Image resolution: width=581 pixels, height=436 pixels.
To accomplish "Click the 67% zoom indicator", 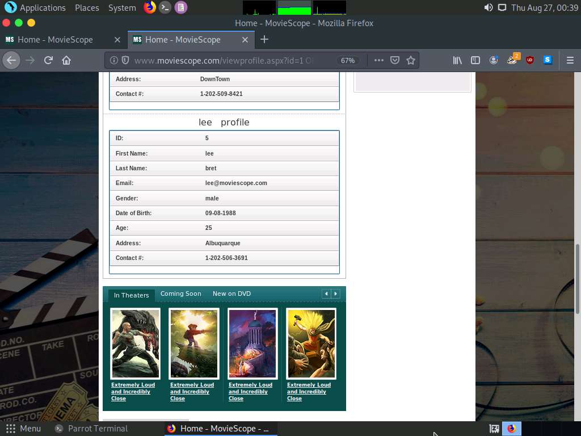I will click(348, 60).
